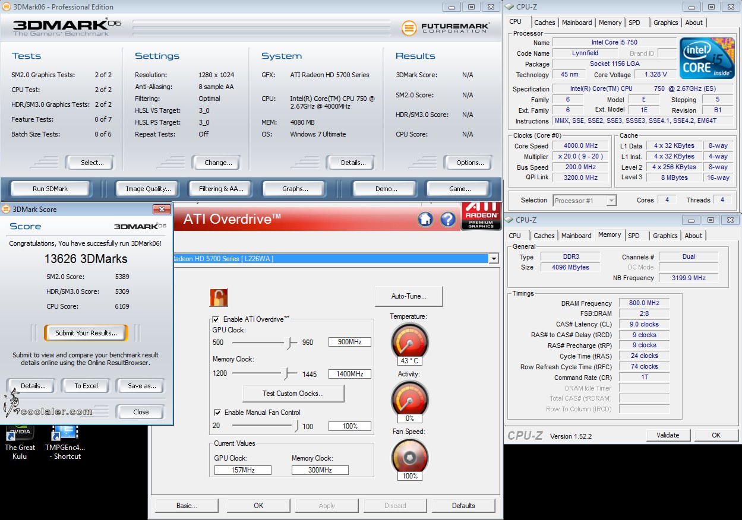
Task: Click Change... under Settings
Action: pos(218,163)
